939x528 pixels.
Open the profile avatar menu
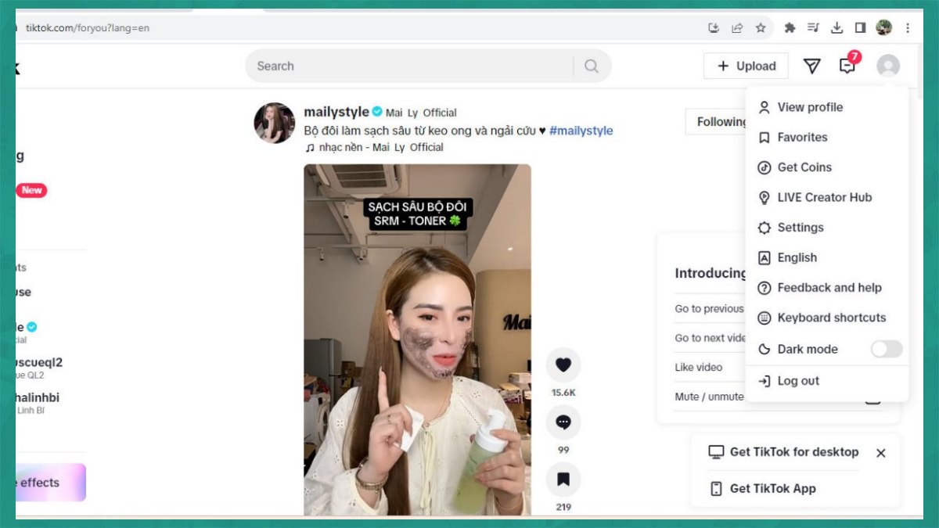tap(888, 66)
